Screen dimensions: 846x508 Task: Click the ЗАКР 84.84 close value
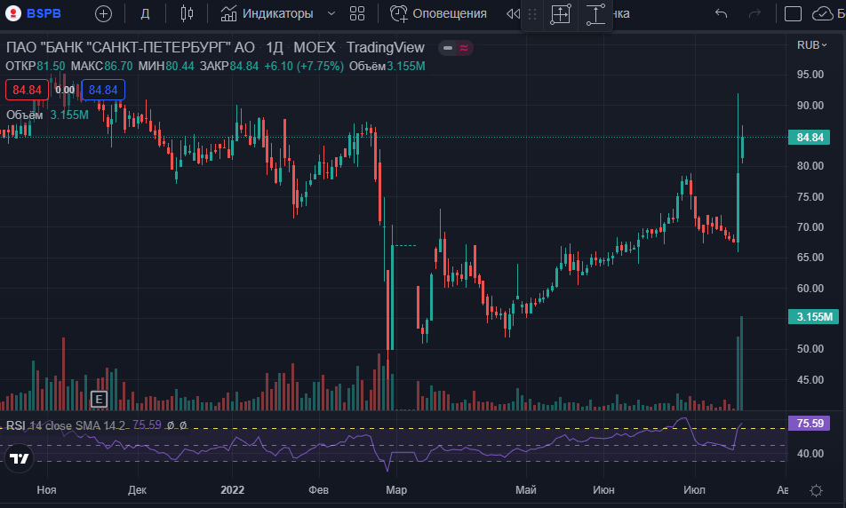(228, 67)
